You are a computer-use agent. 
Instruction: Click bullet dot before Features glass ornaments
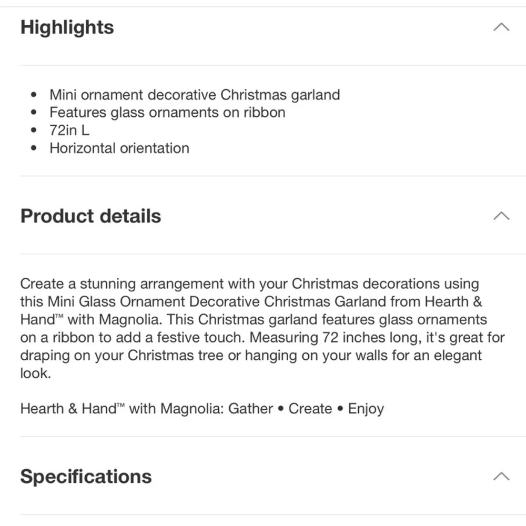[34, 113]
